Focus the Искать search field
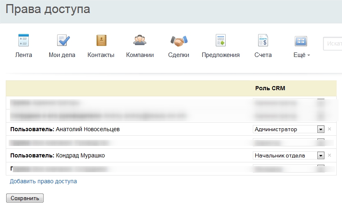The image size is (342, 214). 333,44
